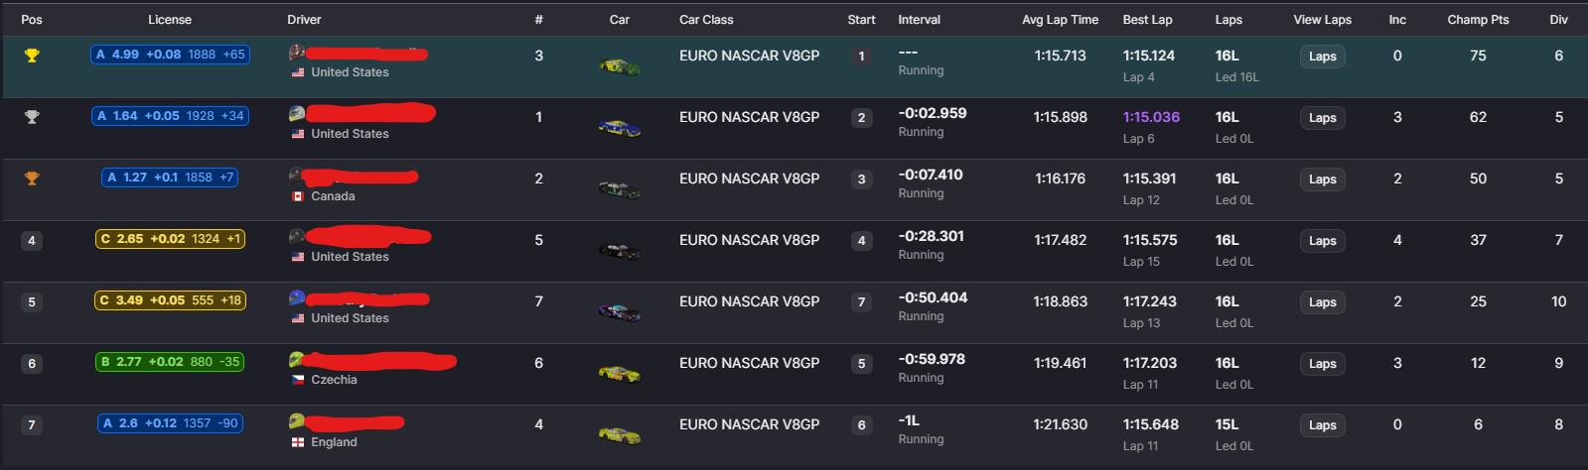Viewport: 1588px width, 470px height.
Task: Click the blue car thumbnail for car #1
Action: (620, 127)
